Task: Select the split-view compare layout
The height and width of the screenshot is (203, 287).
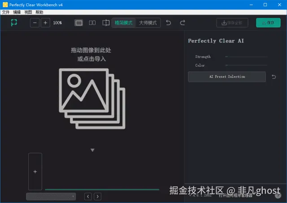Action: point(106,23)
